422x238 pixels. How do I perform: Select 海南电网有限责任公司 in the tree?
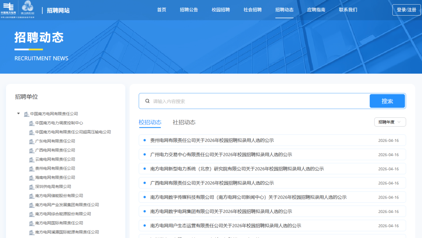55,177
